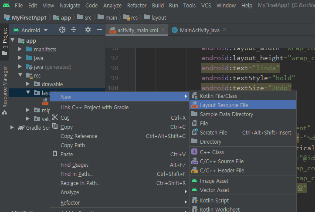Choose Copy Reference in context menu
The image size is (315, 212).
(119, 136)
